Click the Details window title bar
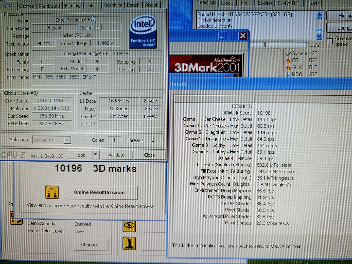 [x=260, y=84]
